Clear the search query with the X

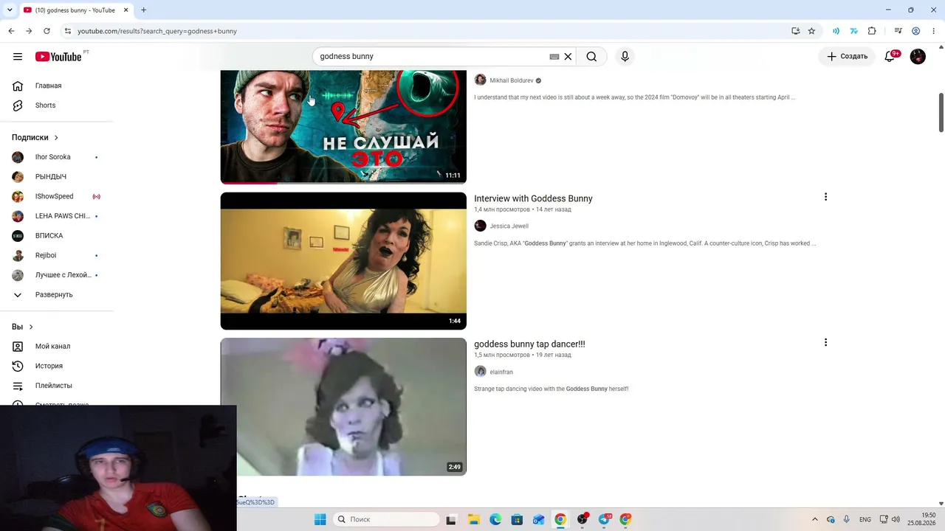[568, 57]
